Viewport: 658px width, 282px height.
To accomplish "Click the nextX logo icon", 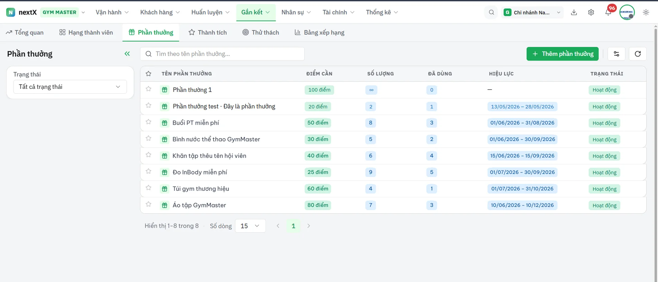I will (x=11, y=12).
